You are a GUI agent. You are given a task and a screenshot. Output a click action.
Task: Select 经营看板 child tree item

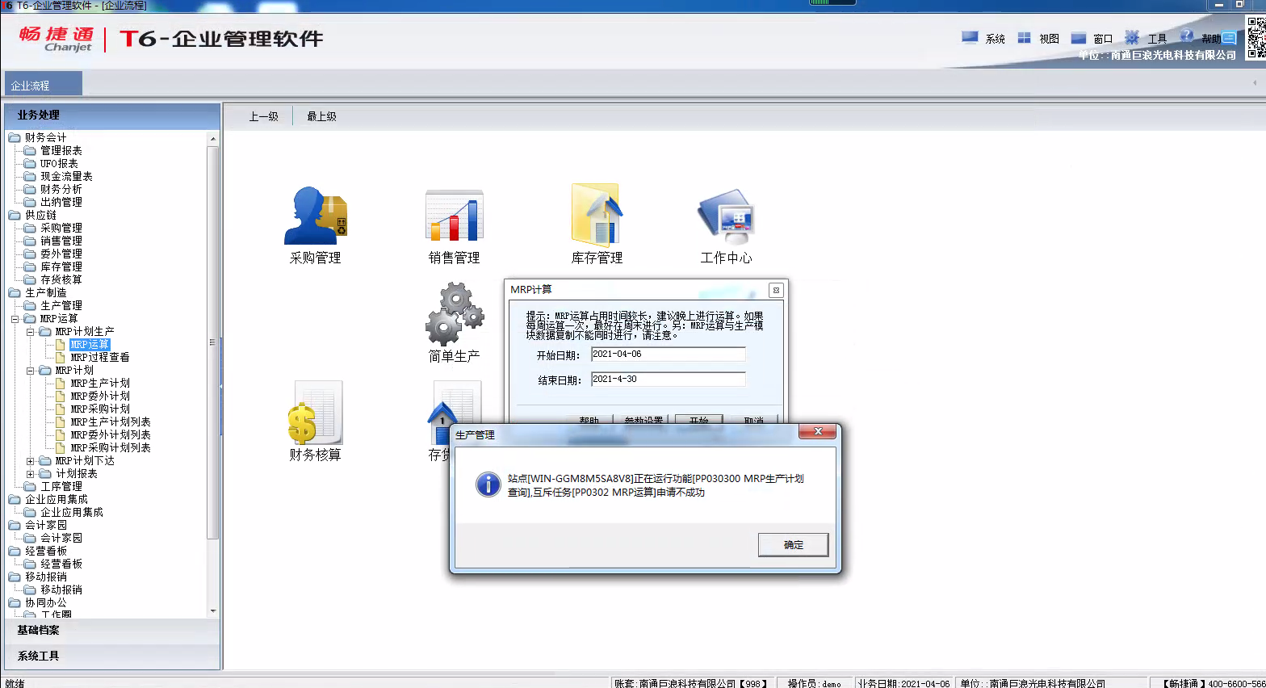click(61, 564)
